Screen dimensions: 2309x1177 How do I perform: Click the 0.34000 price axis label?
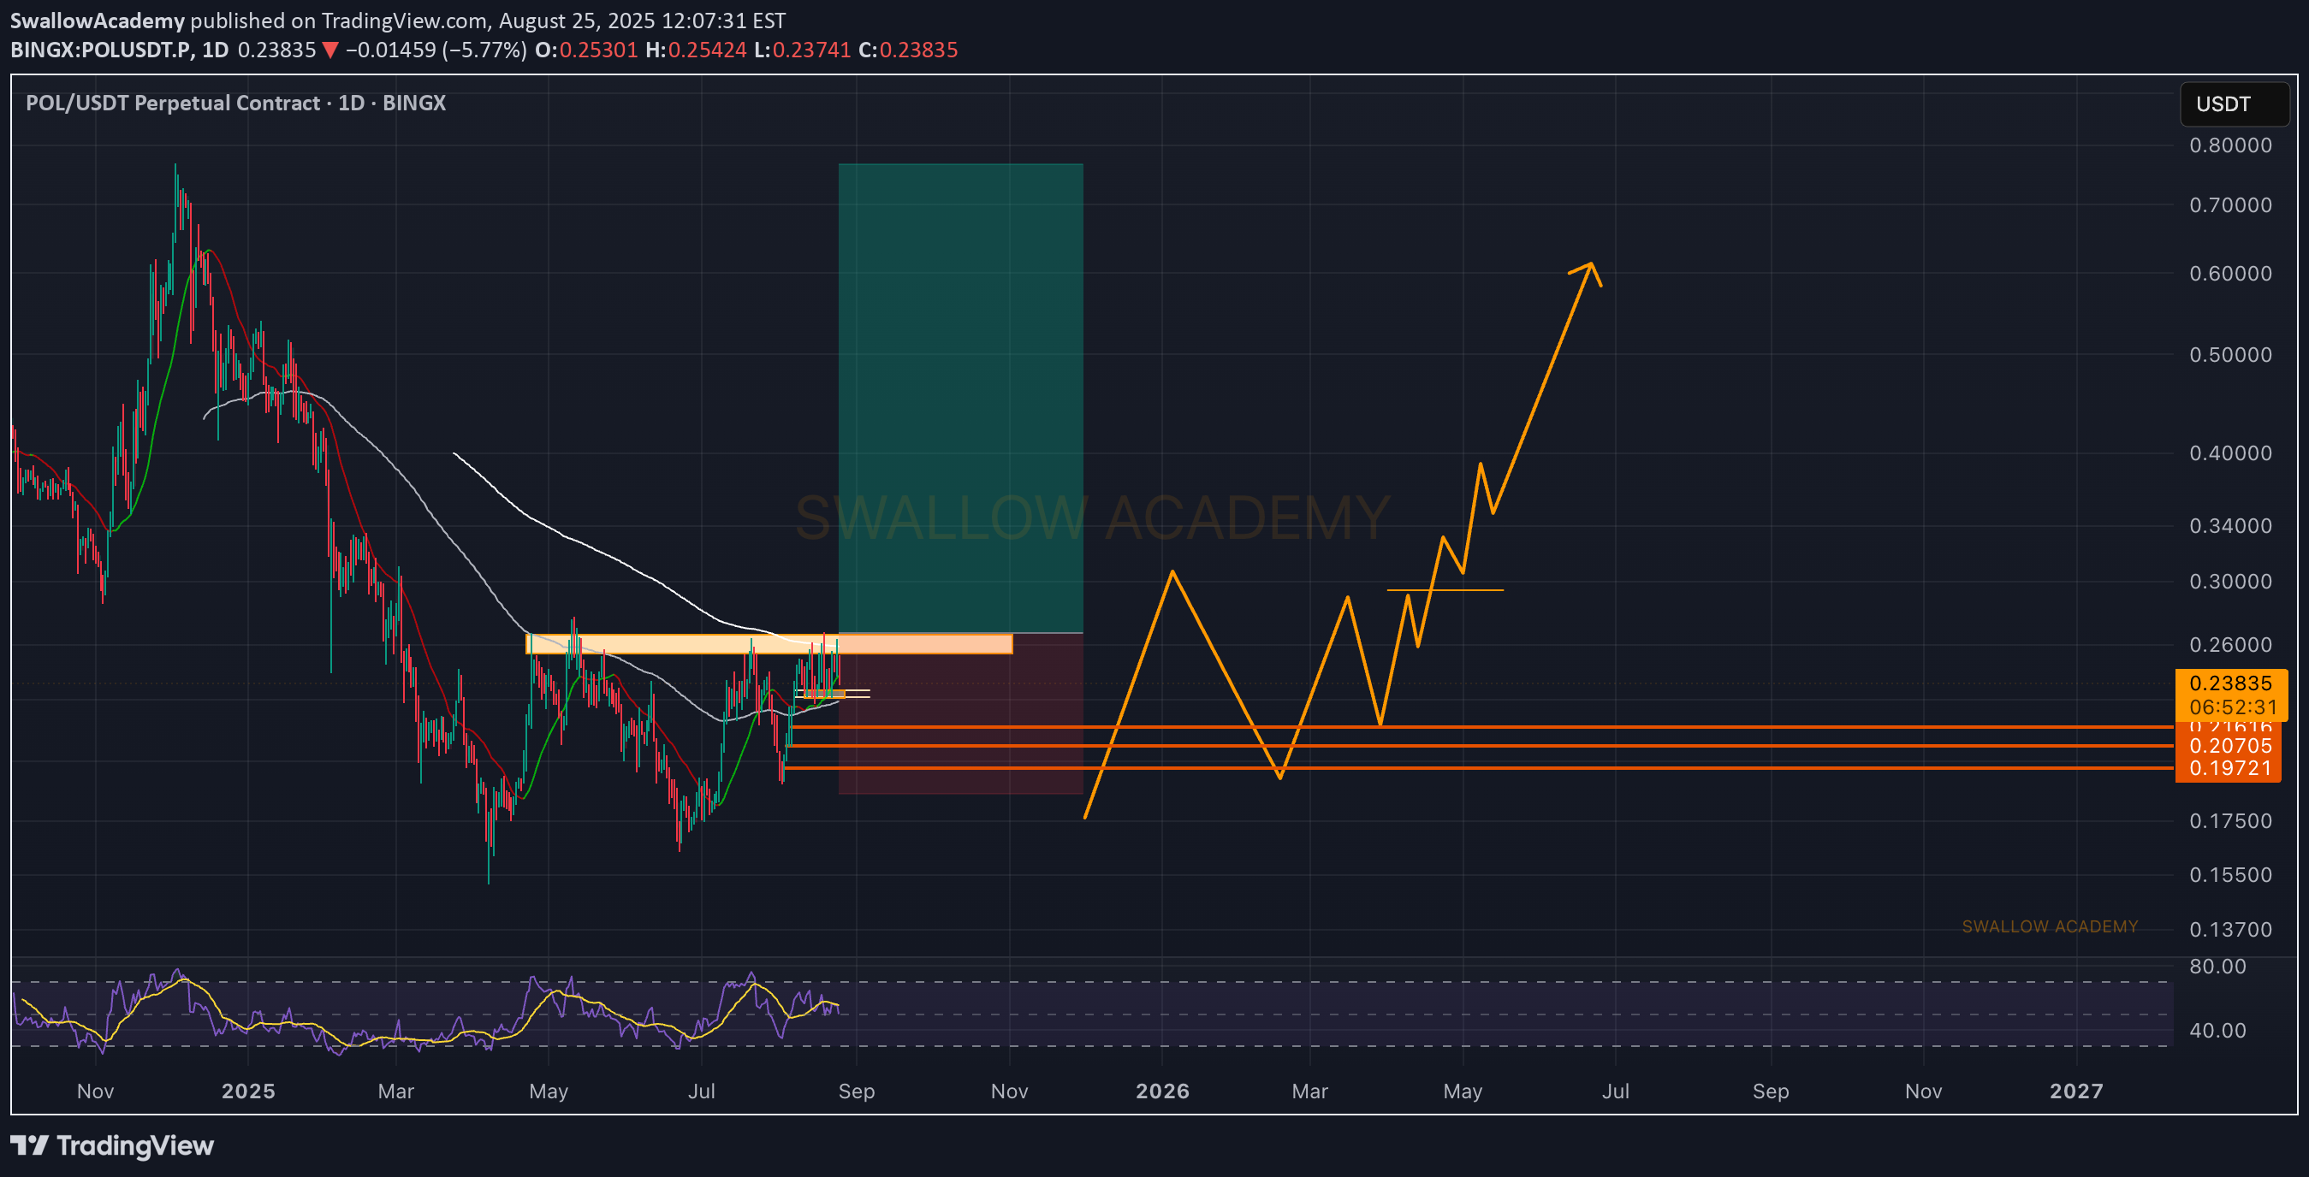pos(2230,526)
